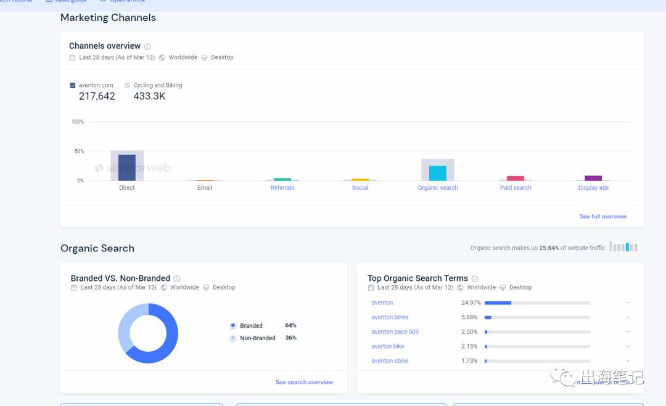Click desktop icon under Top Organic Search Terms

pyautogui.click(x=503, y=288)
